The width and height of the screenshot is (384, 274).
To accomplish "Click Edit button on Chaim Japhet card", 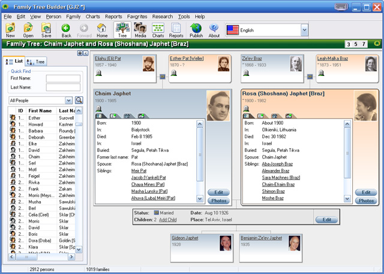I will click(x=217, y=192).
